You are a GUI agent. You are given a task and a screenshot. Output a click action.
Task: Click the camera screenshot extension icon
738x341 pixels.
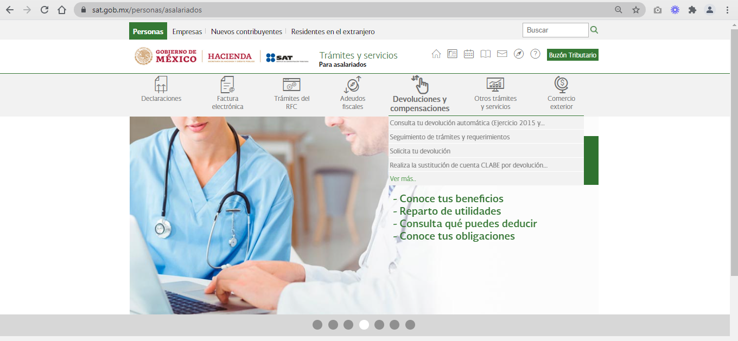click(658, 10)
